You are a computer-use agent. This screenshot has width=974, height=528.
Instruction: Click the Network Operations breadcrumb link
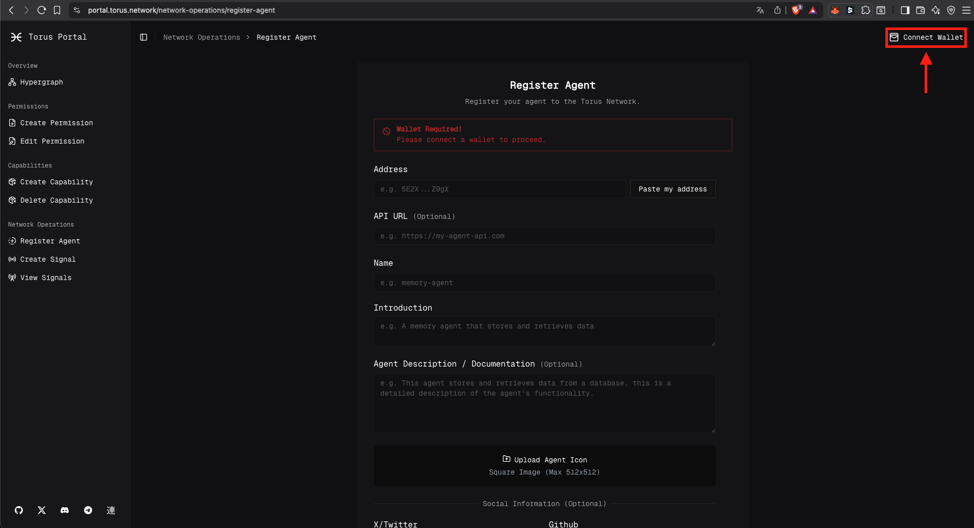tap(202, 37)
